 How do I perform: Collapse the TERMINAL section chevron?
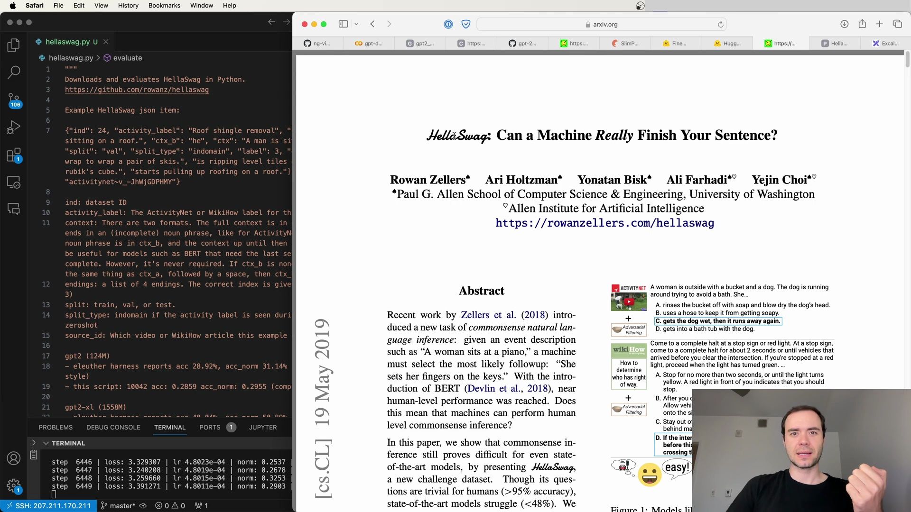[x=46, y=443]
